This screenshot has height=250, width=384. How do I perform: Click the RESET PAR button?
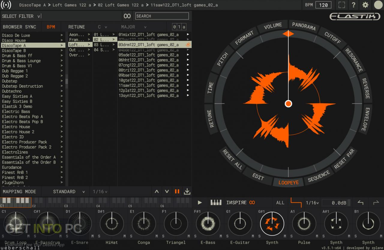pyautogui.click(x=344, y=159)
